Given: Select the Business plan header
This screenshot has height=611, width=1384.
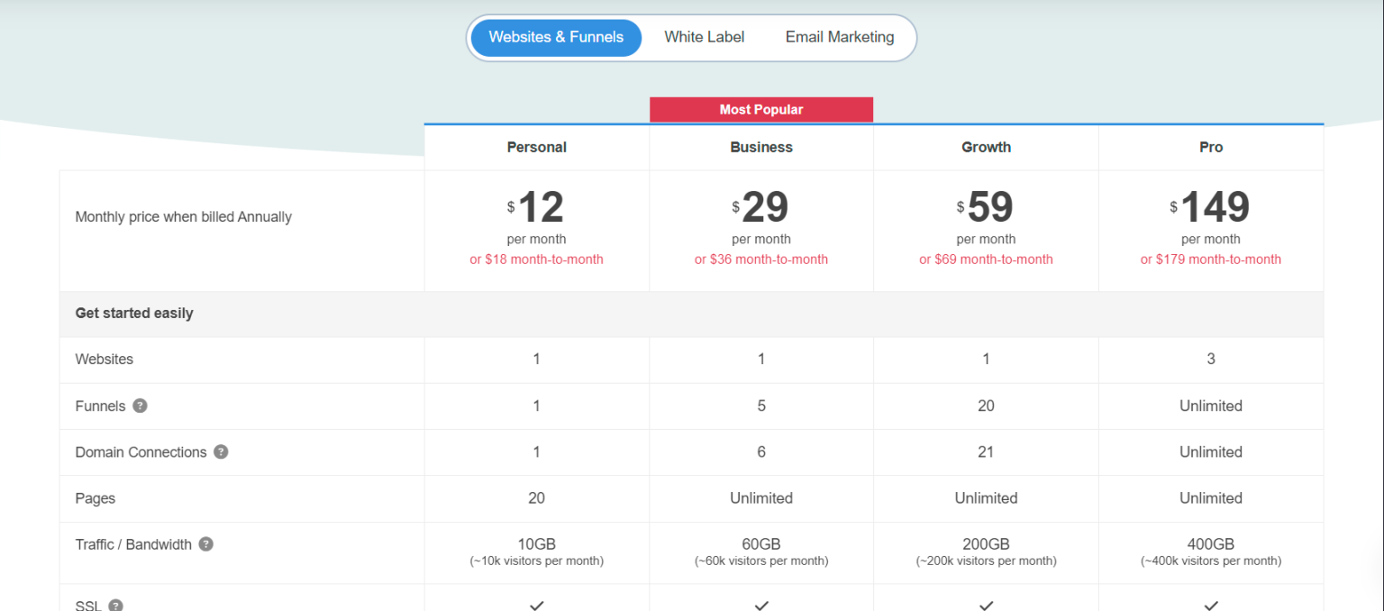Looking at the screenshot, I should 761,146.
